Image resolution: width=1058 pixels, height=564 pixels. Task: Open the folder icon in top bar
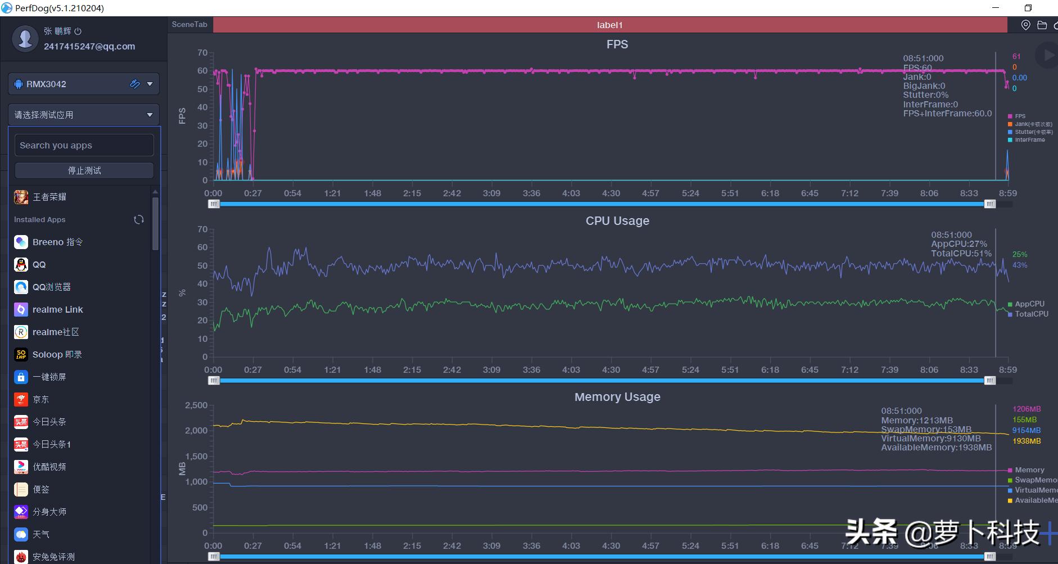(x=1042, y=25)
